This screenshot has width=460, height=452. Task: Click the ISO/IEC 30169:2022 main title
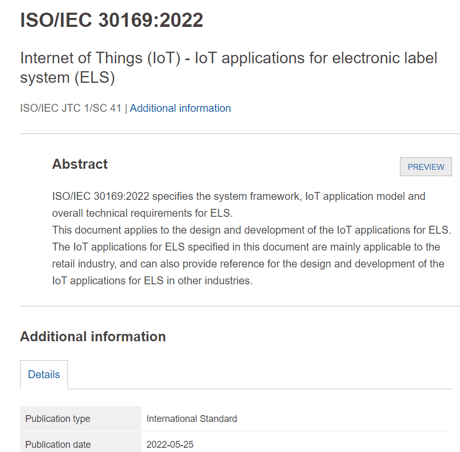(x=112, y=20)
